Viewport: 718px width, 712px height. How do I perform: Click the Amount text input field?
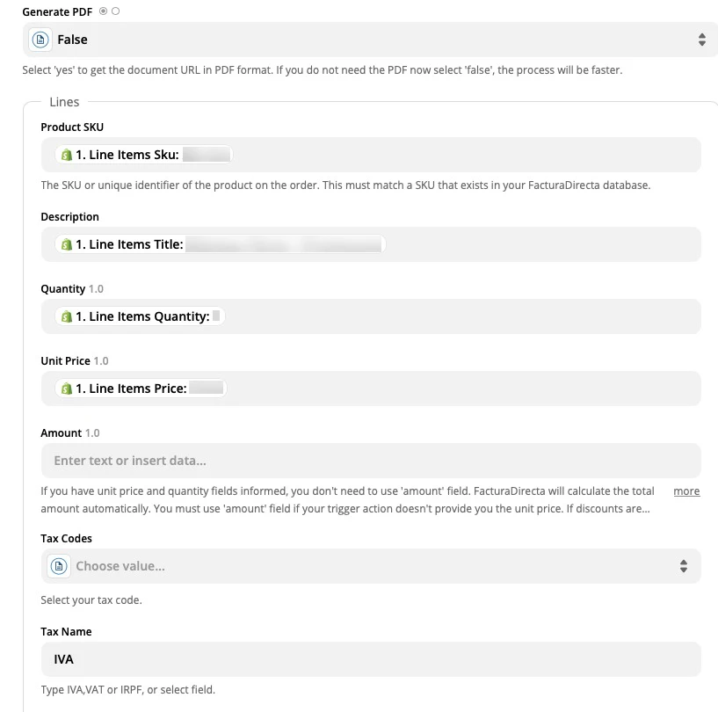tap(369, 460)
